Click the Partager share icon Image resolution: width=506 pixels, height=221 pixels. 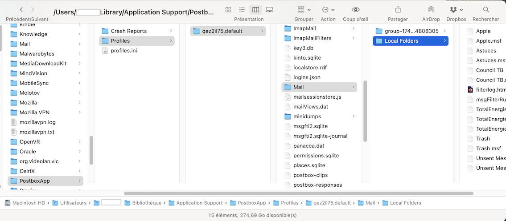(x=398, y=10)
